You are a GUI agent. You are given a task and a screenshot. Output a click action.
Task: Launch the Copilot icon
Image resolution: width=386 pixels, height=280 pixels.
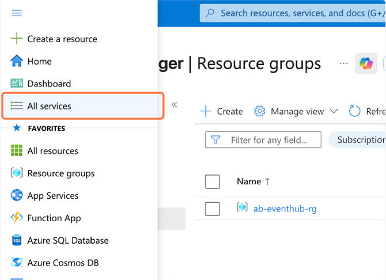[366, 63]
